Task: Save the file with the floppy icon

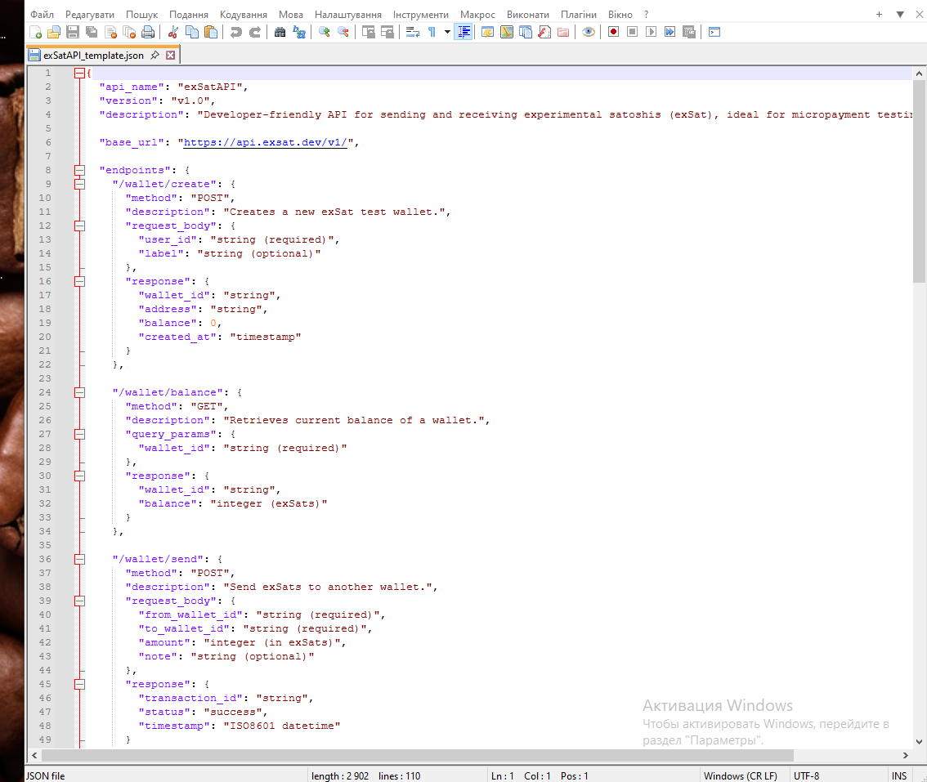Action: tap(73, 32)
